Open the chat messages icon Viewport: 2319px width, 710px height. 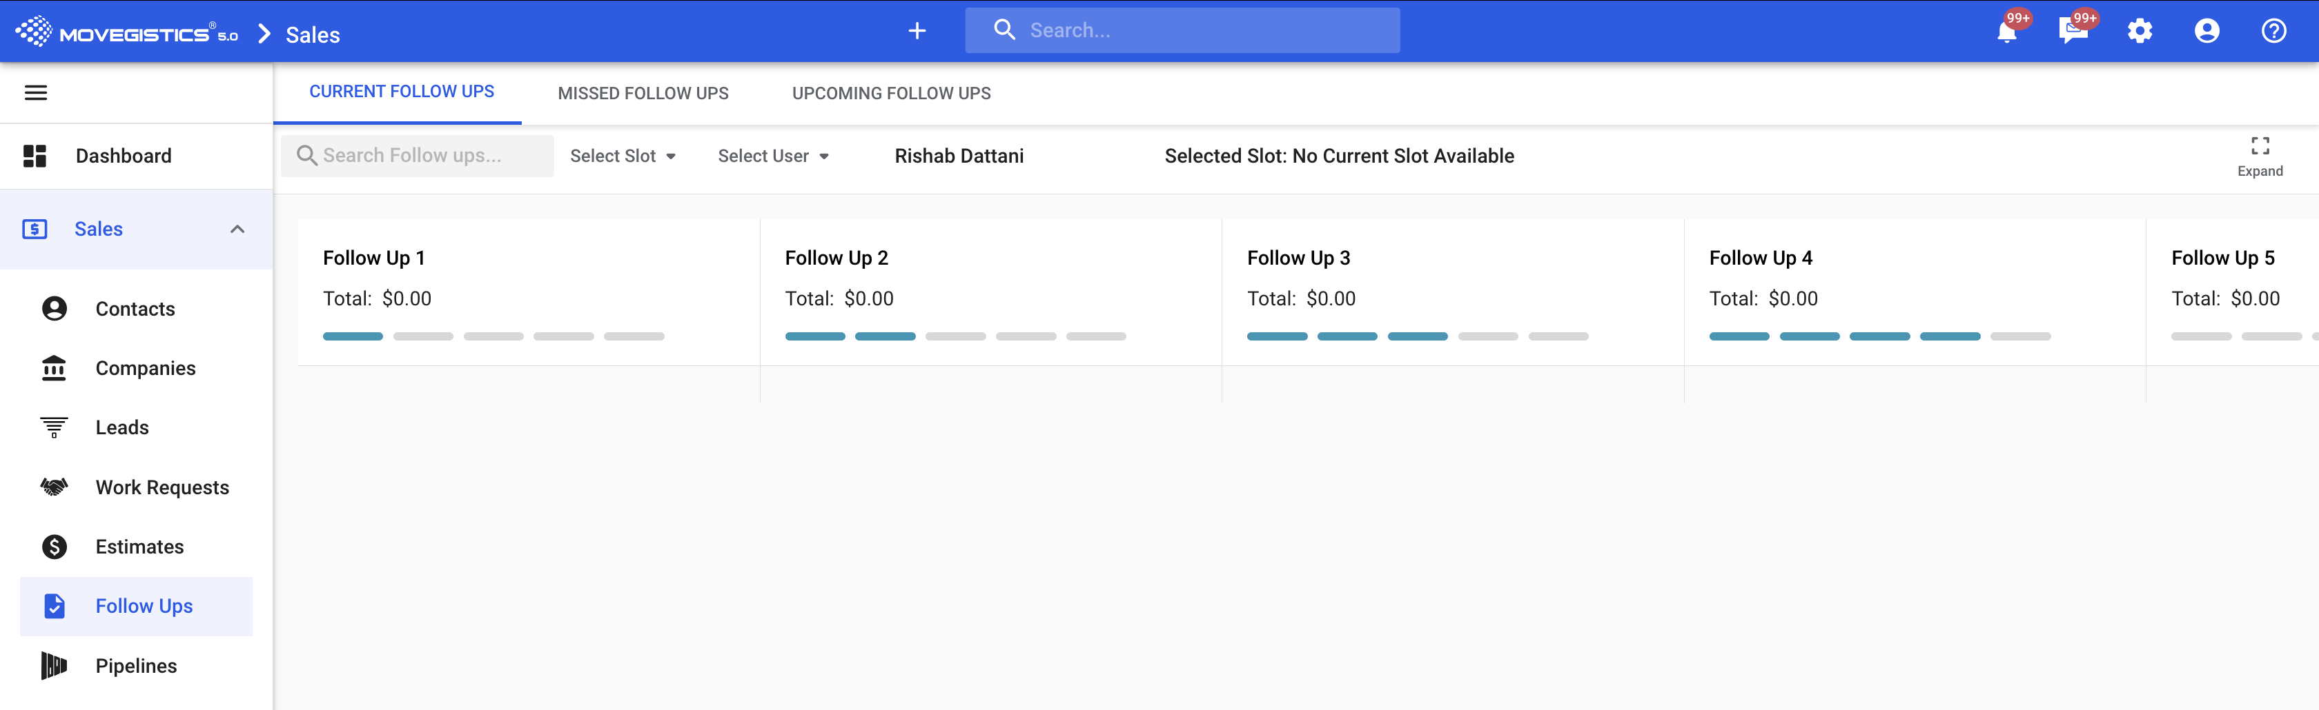[x=2073, y=32]
